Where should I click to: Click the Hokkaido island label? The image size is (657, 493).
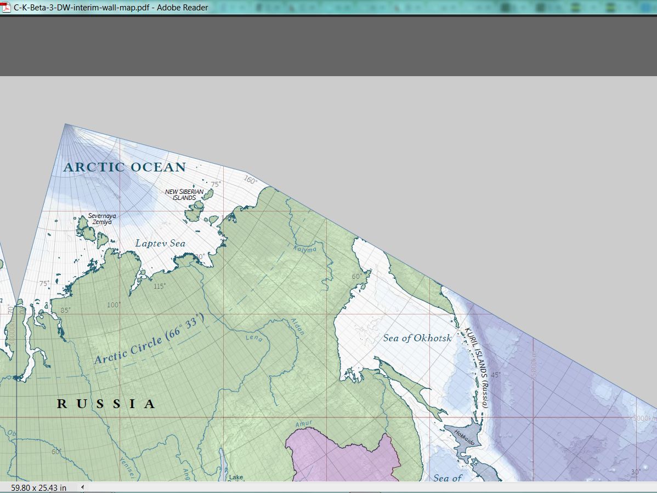coord(465,438)
